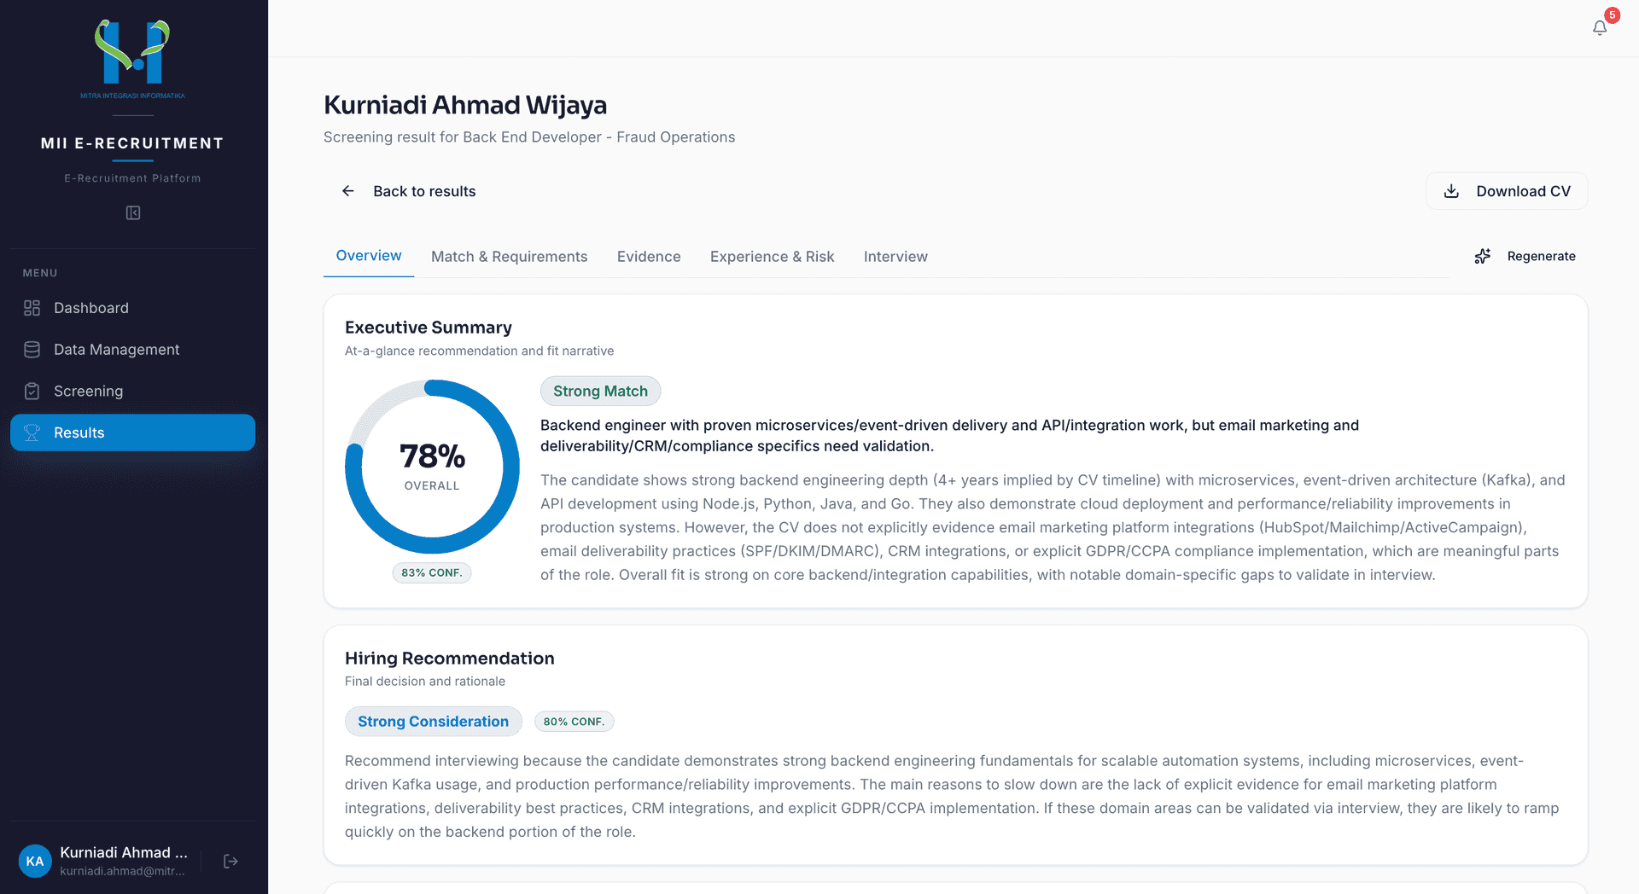Screen dimensions: 1639x894
Task: Collapse the sidebar panel icon
Action: pyautogui.click(x=133, y=213)
